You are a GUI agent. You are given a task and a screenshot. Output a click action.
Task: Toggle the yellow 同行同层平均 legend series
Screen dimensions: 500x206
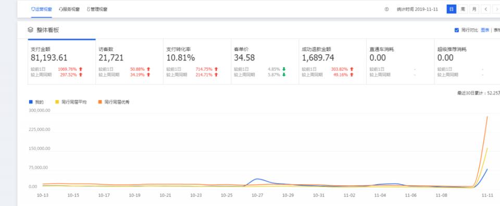(71, 102)
